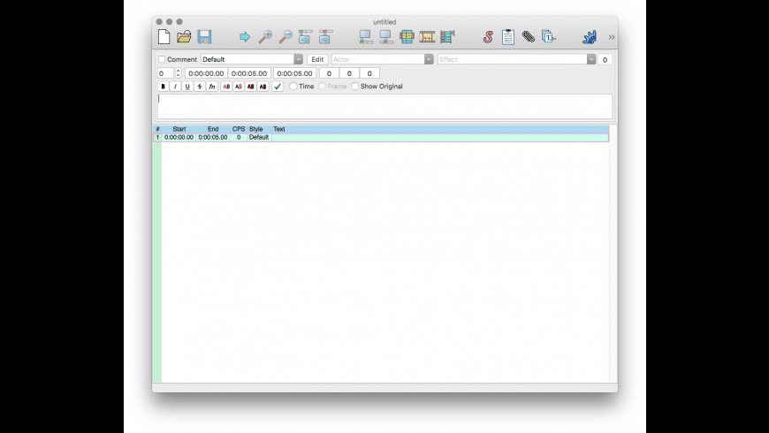The height and width of the screenshot is (433, 769).
Task: Click the Start column header
Action: (179, 129)
